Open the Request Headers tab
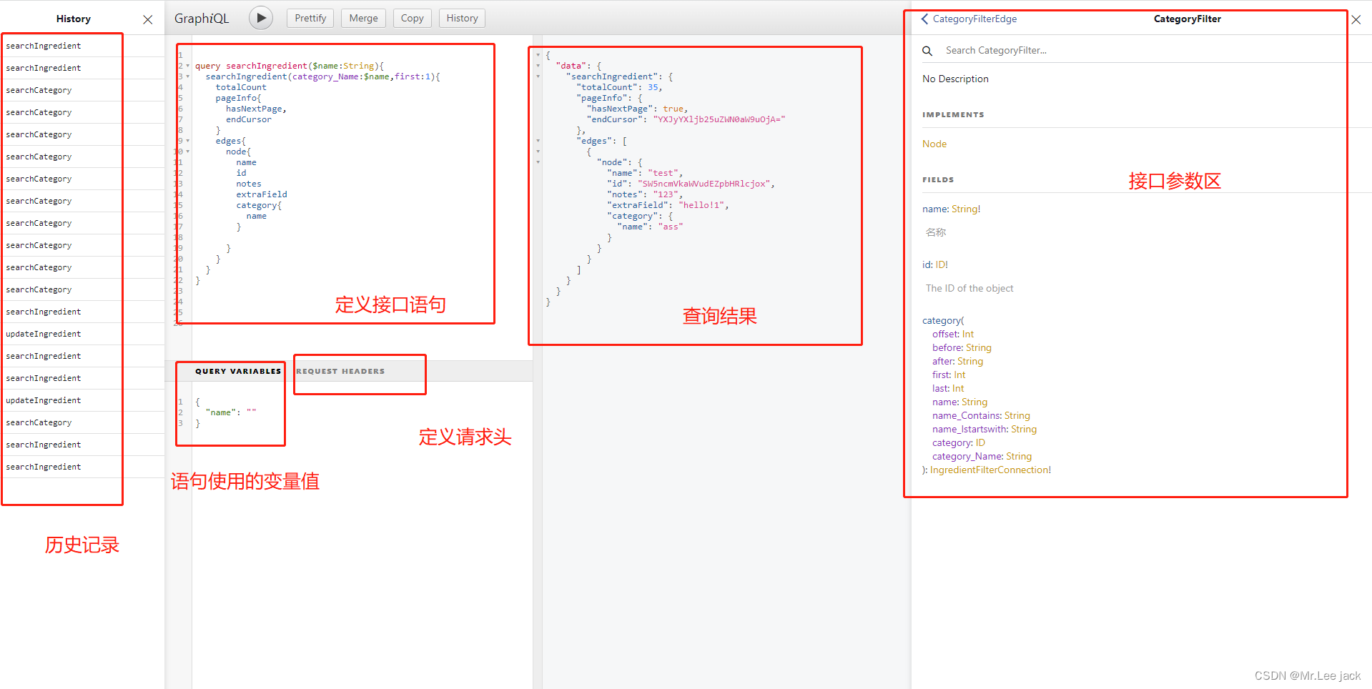The height and width of the screenshot is (689, 1372). click(340, 371)
